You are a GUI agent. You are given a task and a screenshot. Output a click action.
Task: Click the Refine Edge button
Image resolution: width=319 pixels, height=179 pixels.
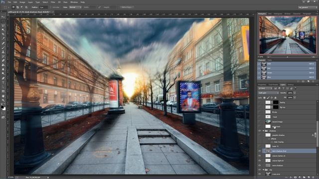127,7
